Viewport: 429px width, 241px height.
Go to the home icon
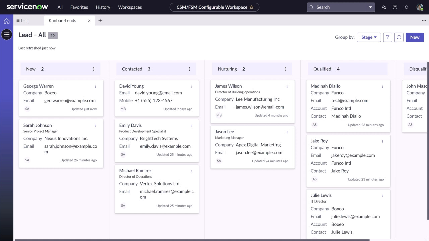point(6,21)
